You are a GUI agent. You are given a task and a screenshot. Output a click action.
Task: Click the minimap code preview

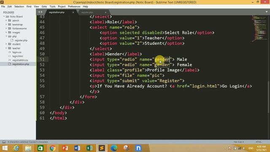[260, 28]
